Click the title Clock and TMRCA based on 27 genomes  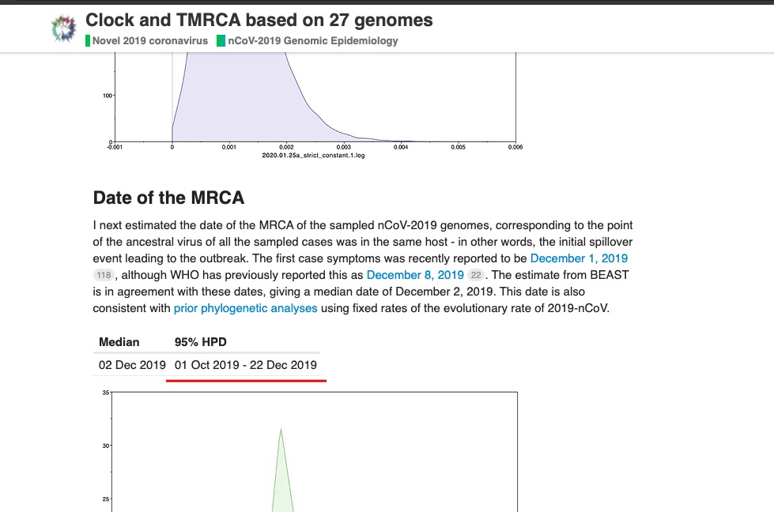click(260, 20)
